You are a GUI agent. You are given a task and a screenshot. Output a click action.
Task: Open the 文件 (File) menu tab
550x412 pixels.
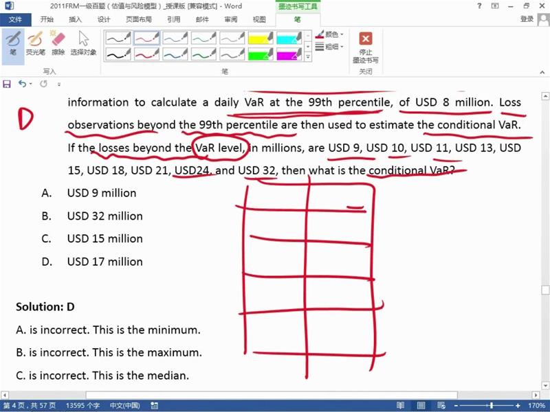pyautogui.click(x=15, y=20)
